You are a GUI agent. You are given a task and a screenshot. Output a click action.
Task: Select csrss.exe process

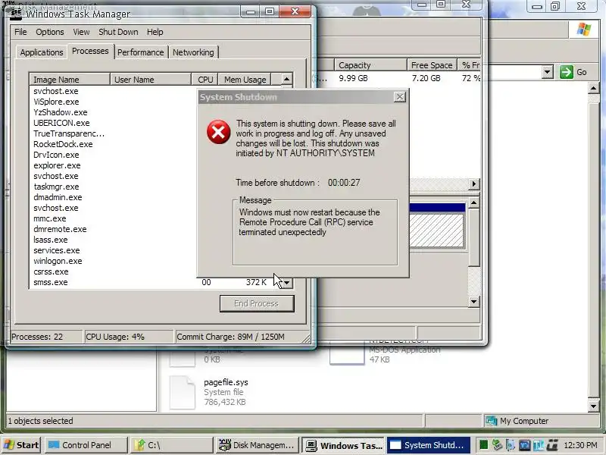51,271
